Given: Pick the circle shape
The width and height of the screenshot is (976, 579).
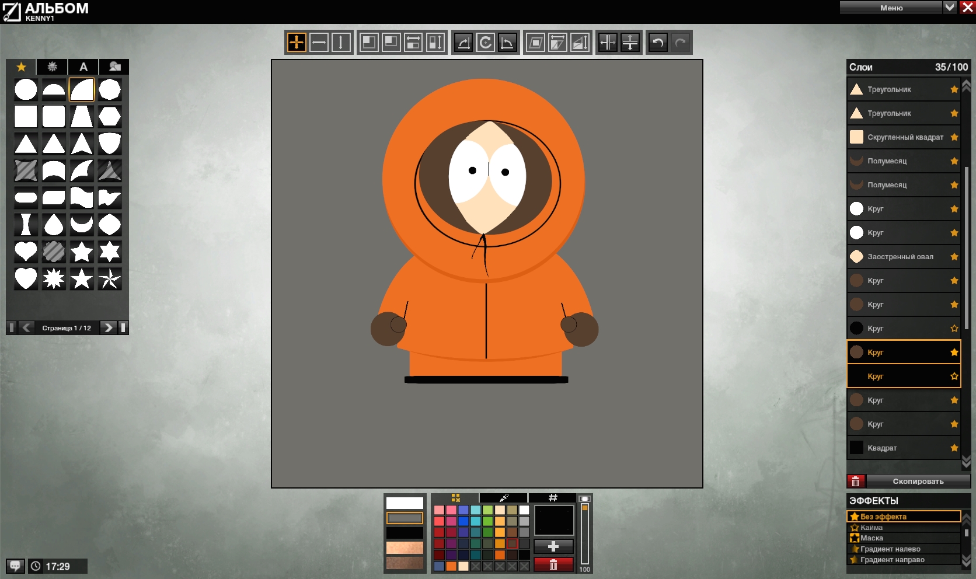Looking at the screenshot, I should pos(26,89).
